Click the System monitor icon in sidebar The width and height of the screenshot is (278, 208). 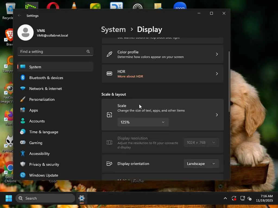pos(23,67)
